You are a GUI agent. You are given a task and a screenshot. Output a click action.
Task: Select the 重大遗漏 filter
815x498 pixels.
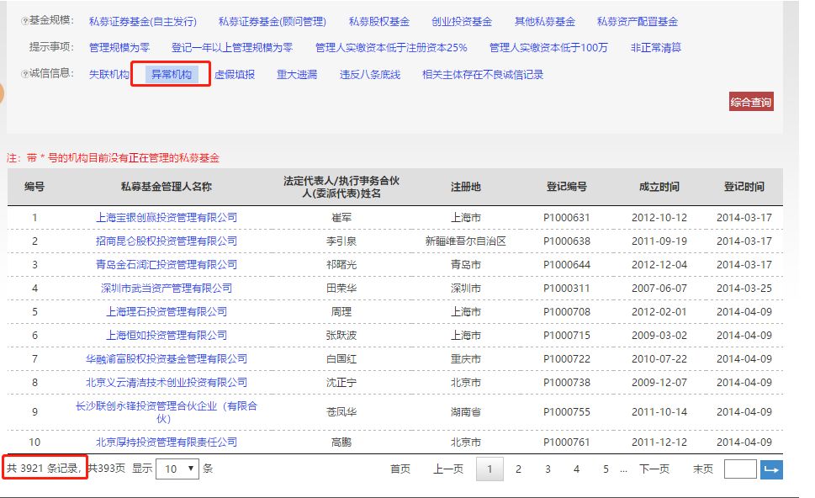click(297, 74)
